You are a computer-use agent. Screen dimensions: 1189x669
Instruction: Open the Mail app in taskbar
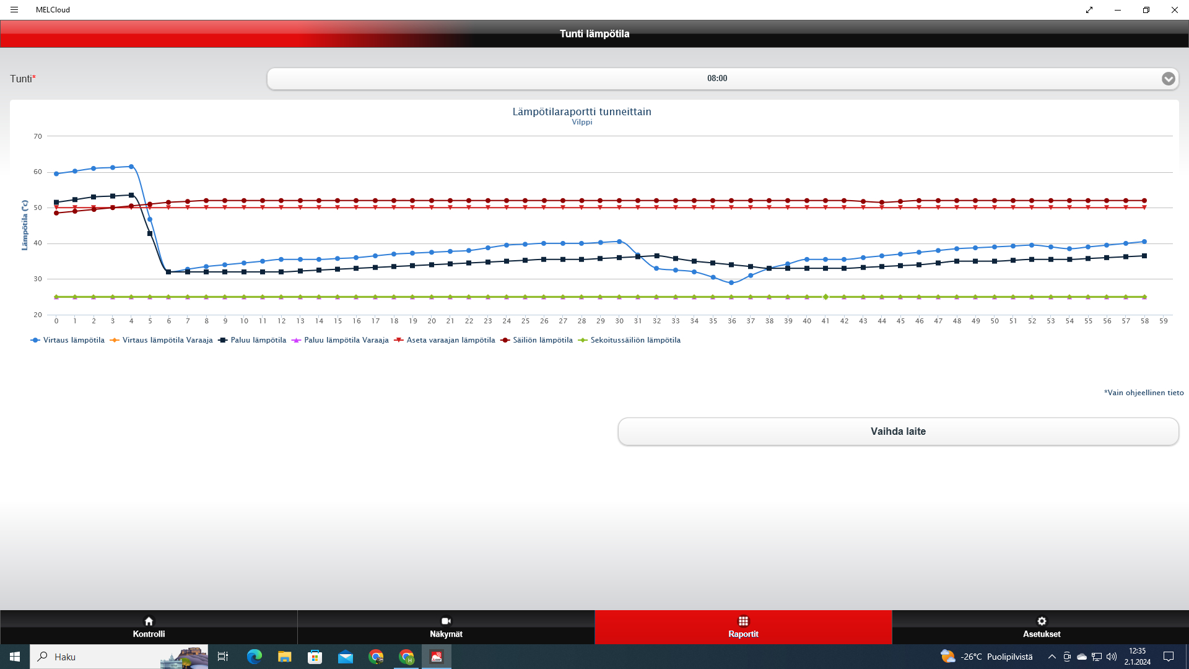[x=346, y=657]
